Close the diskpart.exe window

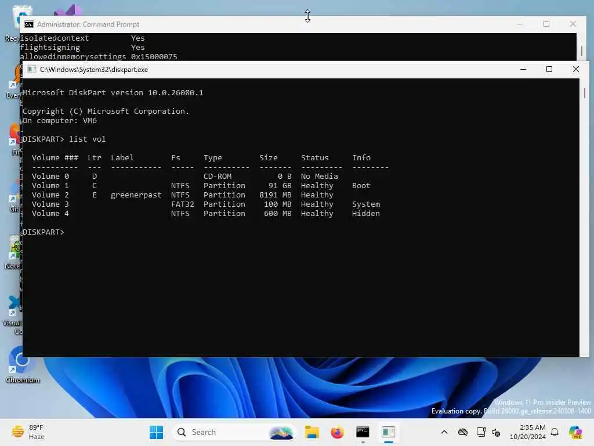(576, 70)
